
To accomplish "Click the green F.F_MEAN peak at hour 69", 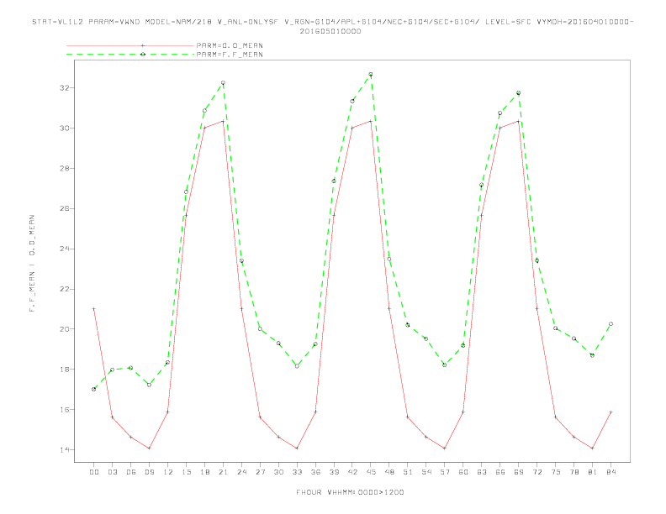I will [519, 93].
